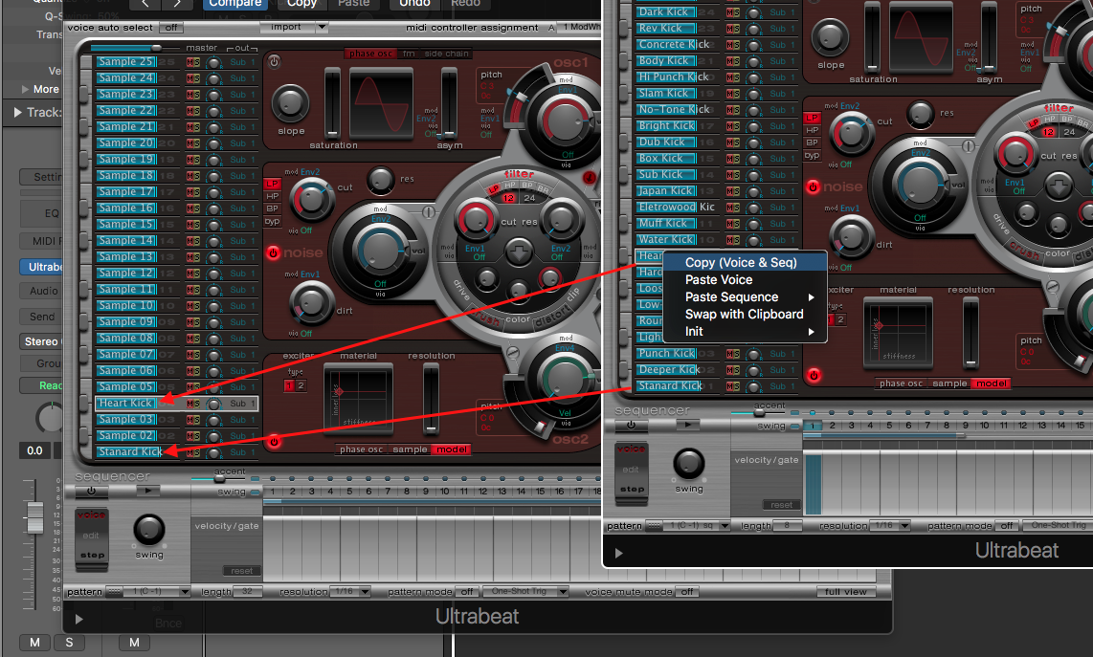
Task: Toggle noise power icon in back Ultrabeat window
Action: pos(274,252)
